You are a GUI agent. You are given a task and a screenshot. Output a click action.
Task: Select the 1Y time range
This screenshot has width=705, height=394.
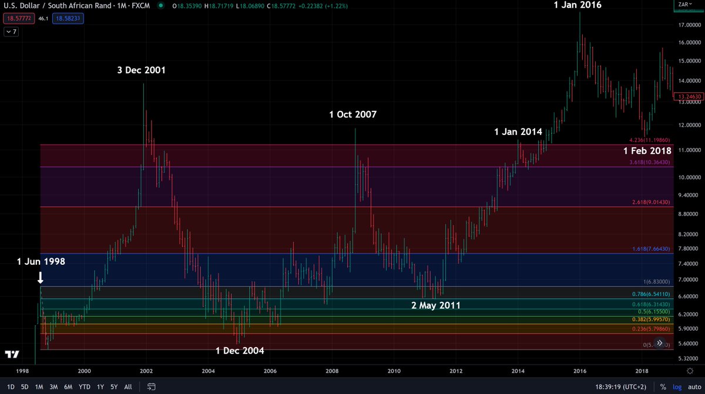pyautogui.click(x=100, y=387)
